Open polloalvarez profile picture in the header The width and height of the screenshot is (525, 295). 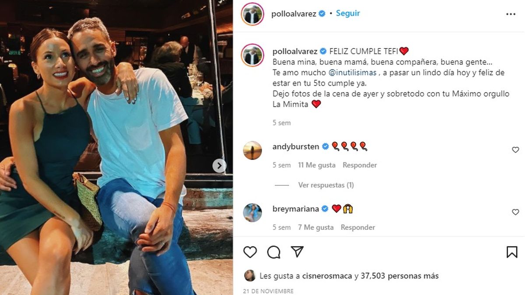253,14
